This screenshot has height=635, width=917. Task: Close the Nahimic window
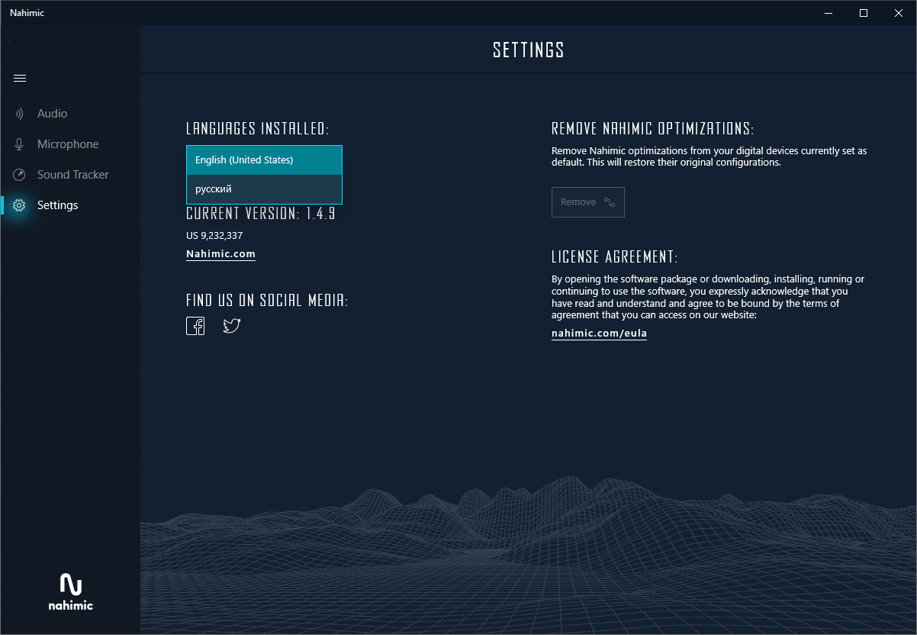tap(899, 12)
